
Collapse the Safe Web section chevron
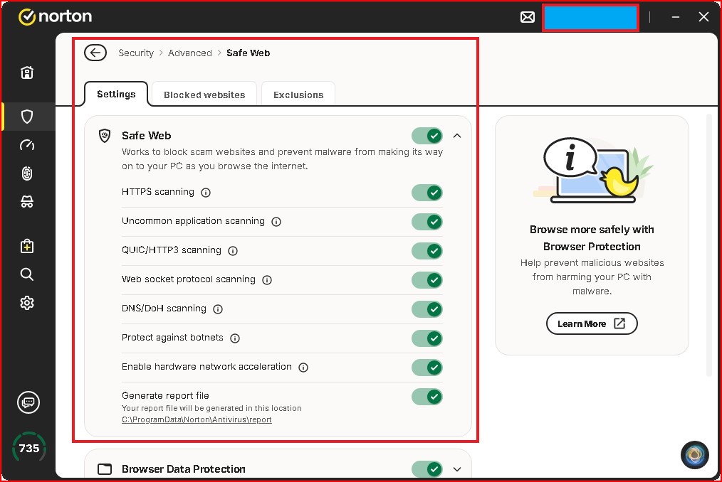[457, 136]
